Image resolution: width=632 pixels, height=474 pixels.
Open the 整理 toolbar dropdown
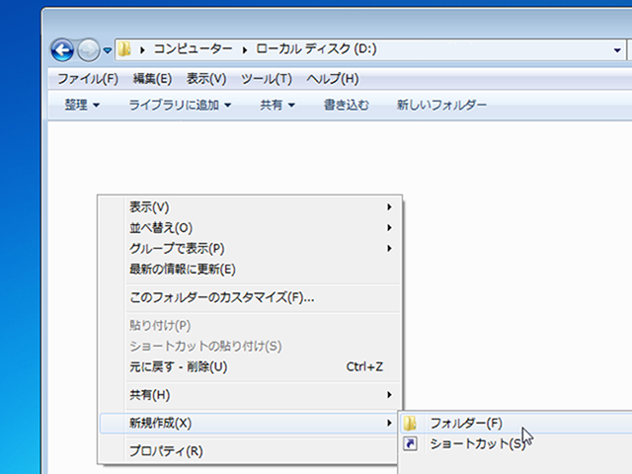[x=82, y=106]
